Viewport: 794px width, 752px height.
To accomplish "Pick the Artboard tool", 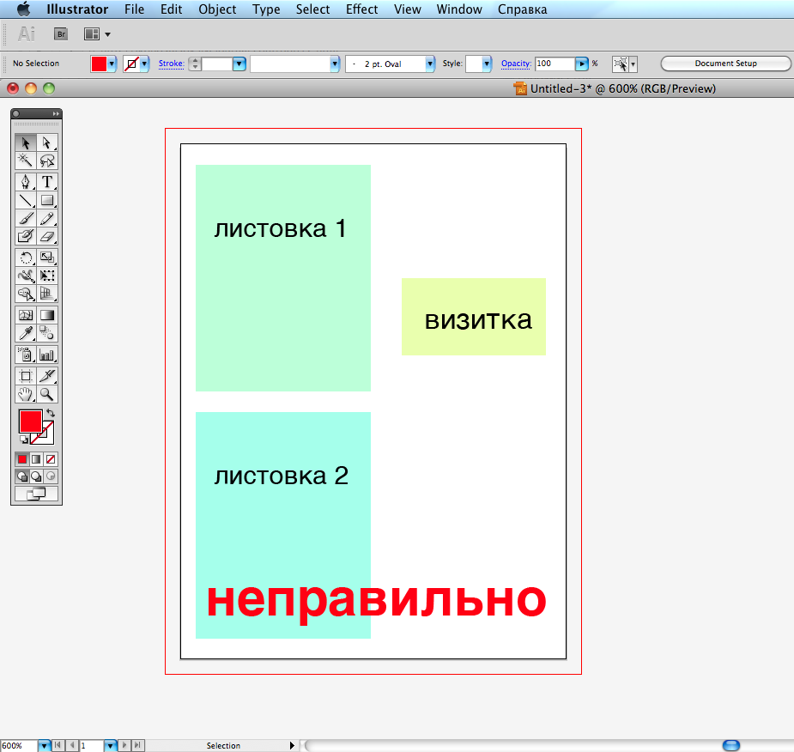I will pos(25,376).
